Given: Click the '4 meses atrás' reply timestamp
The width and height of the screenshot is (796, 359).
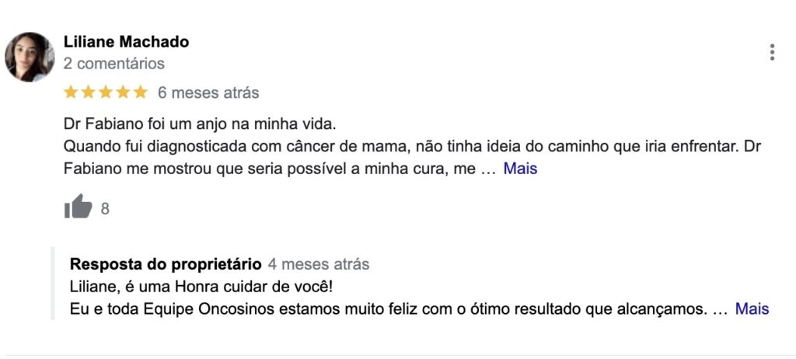Looking at the screenshot, I should (319, 264).
